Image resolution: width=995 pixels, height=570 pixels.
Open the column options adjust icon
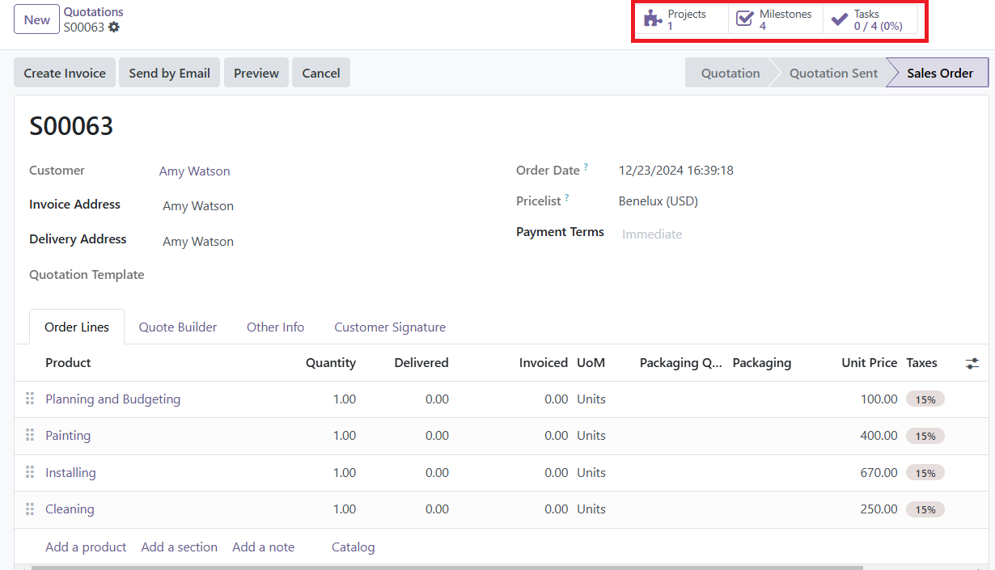click(972, 363)
